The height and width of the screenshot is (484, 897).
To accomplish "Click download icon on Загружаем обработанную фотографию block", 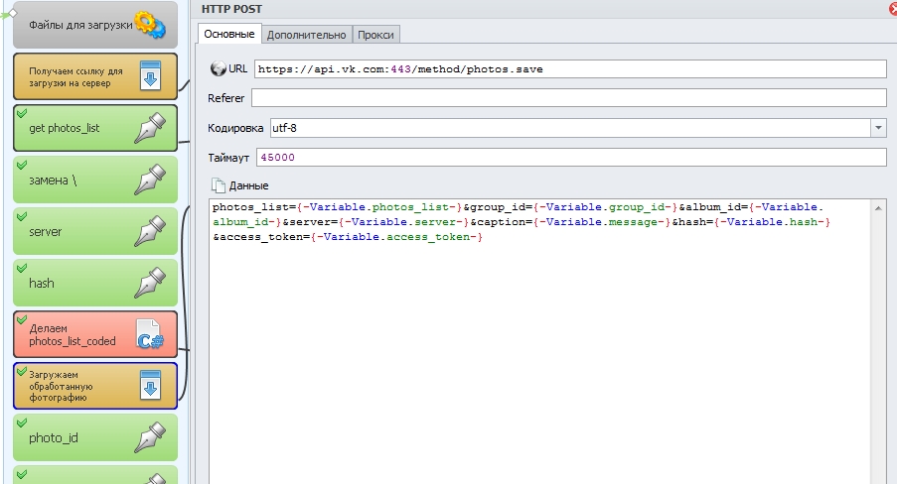I will point(149,386).
